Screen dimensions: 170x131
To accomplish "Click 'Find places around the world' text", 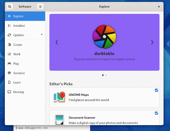I will (89, 100).
